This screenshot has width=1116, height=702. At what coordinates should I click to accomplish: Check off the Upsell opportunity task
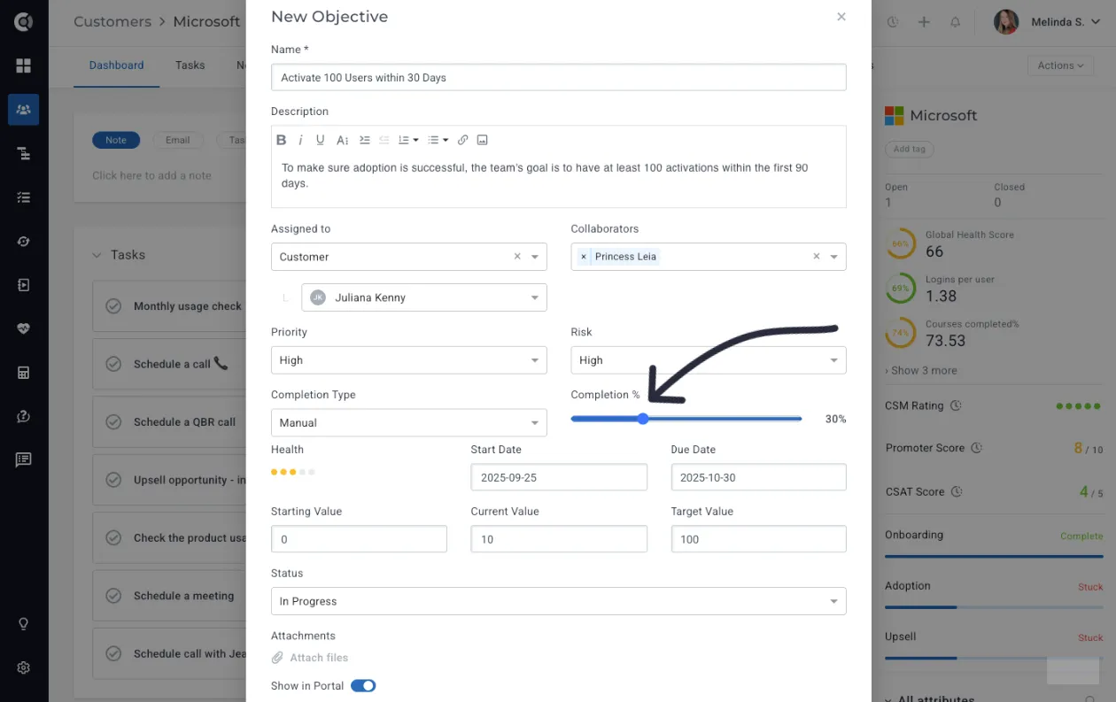(x=113, y=480)
